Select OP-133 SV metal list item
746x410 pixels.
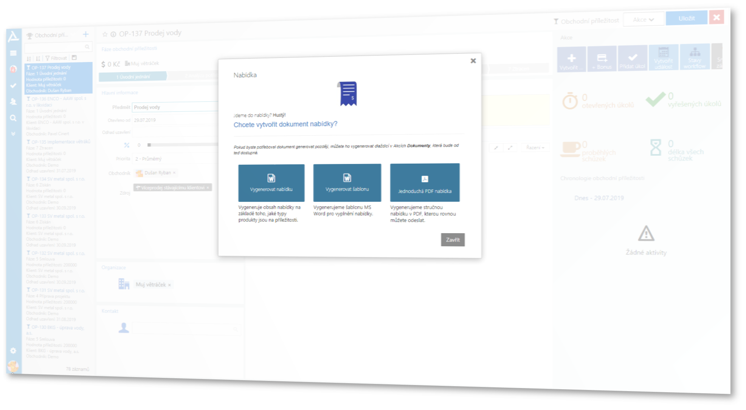pos(59,230)
